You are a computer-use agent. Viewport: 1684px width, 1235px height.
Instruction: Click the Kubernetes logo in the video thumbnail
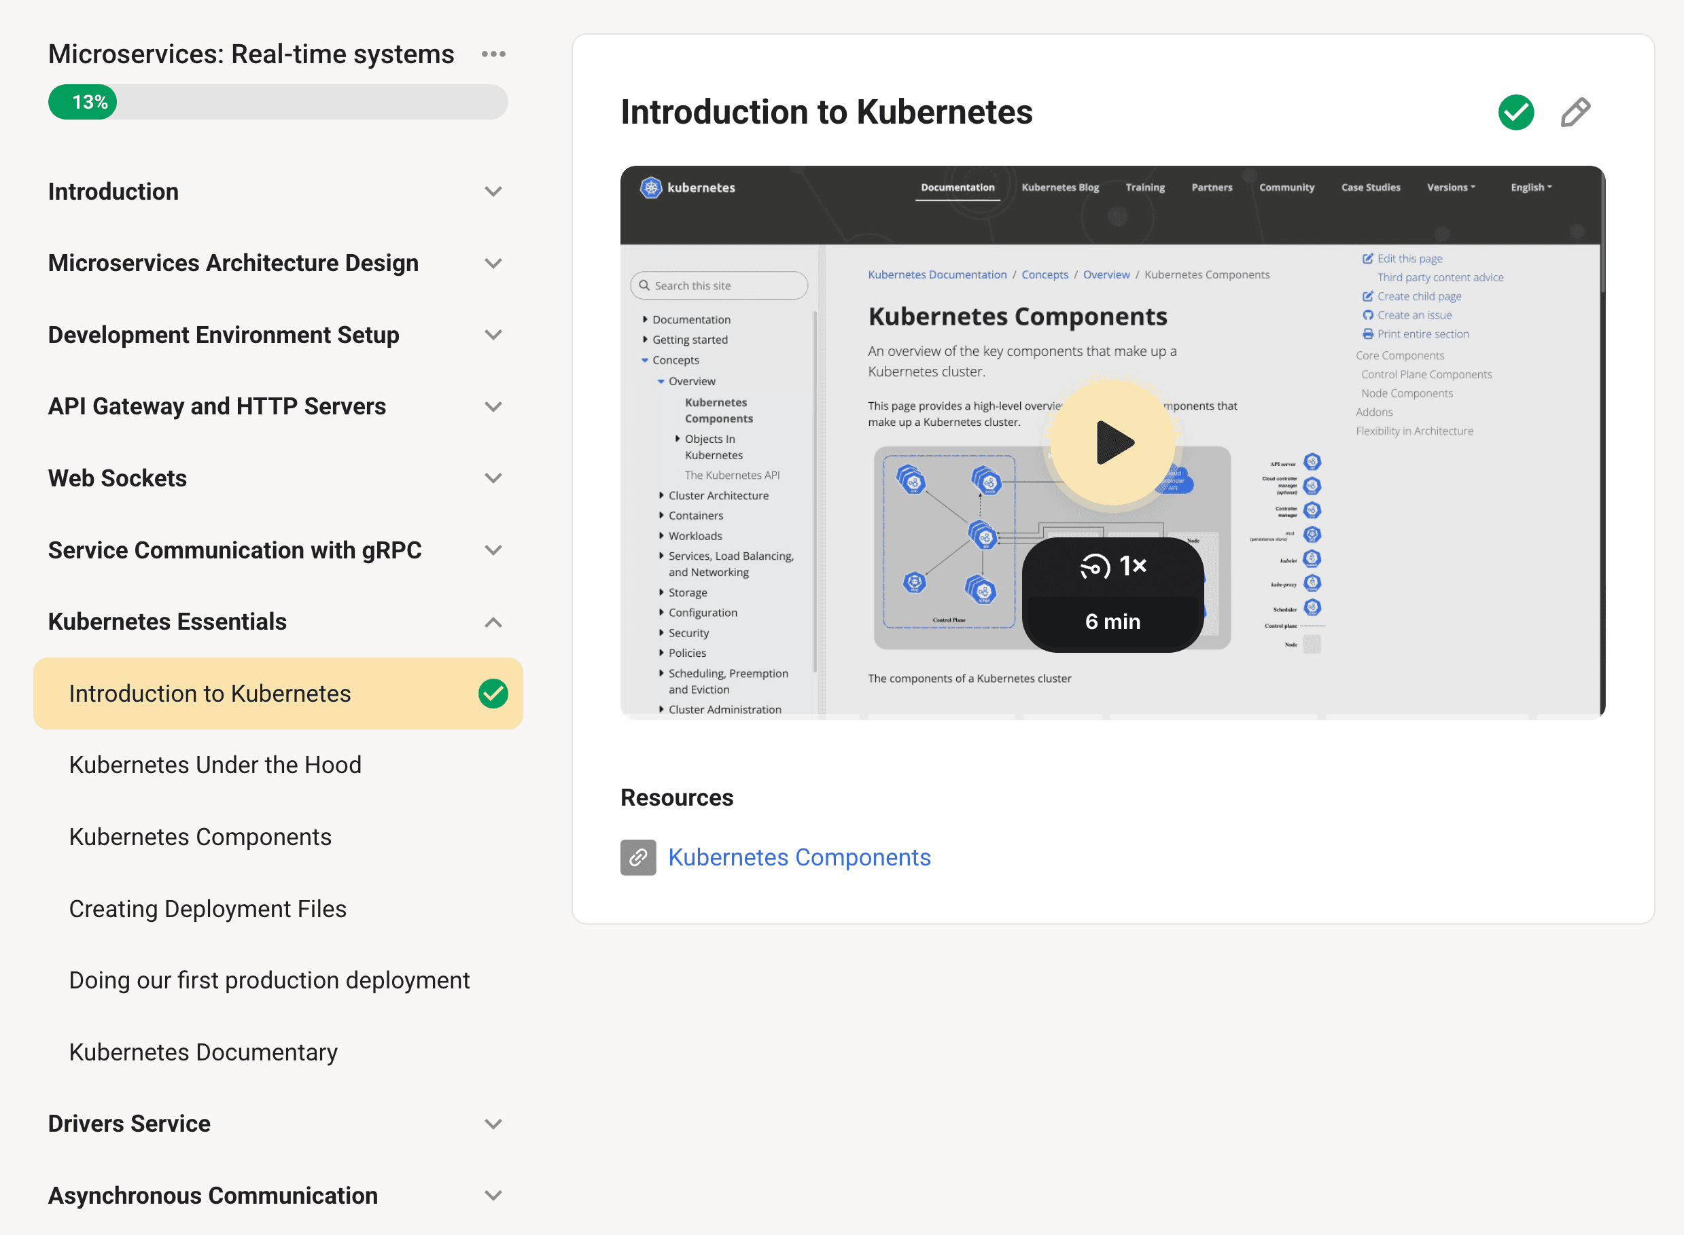click(650, 187)
